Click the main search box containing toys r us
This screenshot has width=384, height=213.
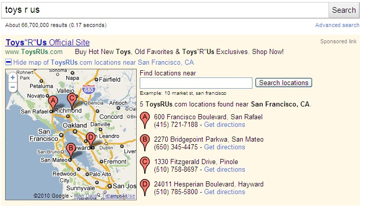tap(165, 10)
